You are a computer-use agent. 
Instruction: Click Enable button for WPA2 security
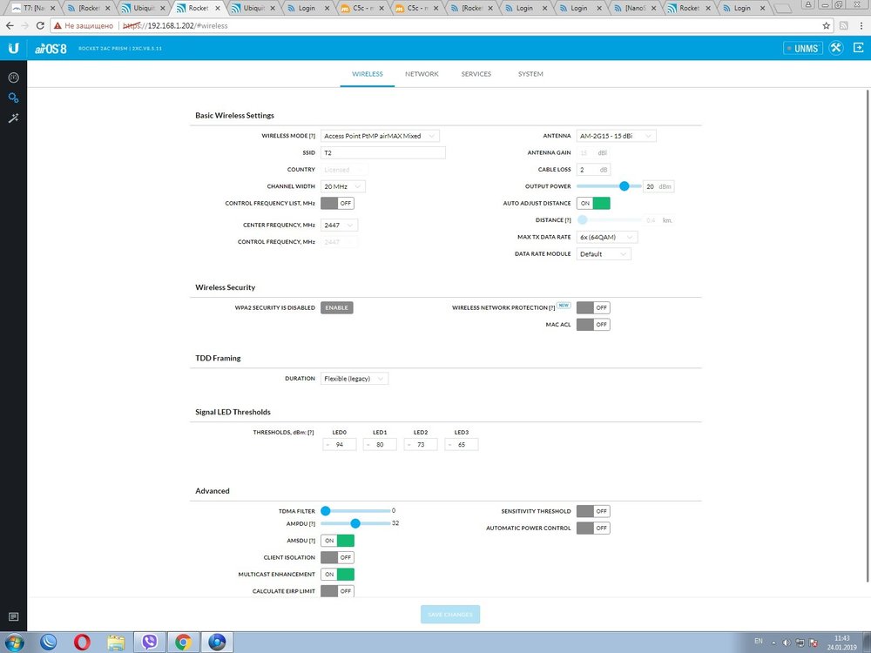tap(336, 307)
